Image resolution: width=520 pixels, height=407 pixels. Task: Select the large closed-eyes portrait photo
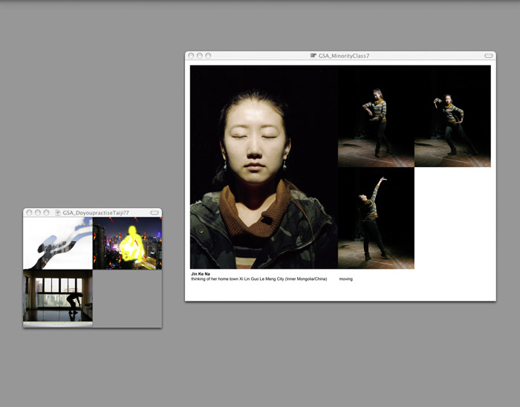(x=264, y=166)
